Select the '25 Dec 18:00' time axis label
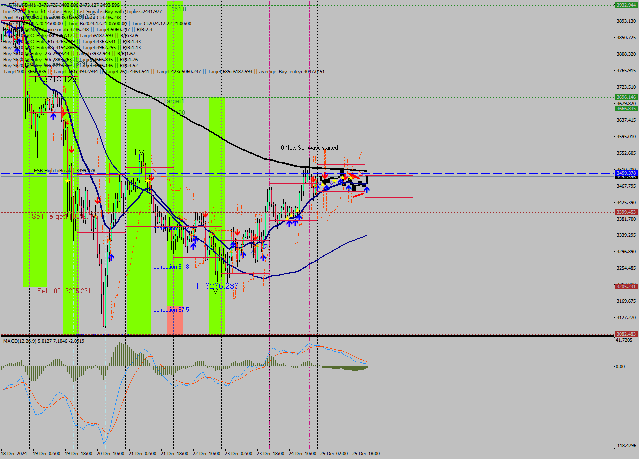The image size is (639, 459). click(366, 454)
